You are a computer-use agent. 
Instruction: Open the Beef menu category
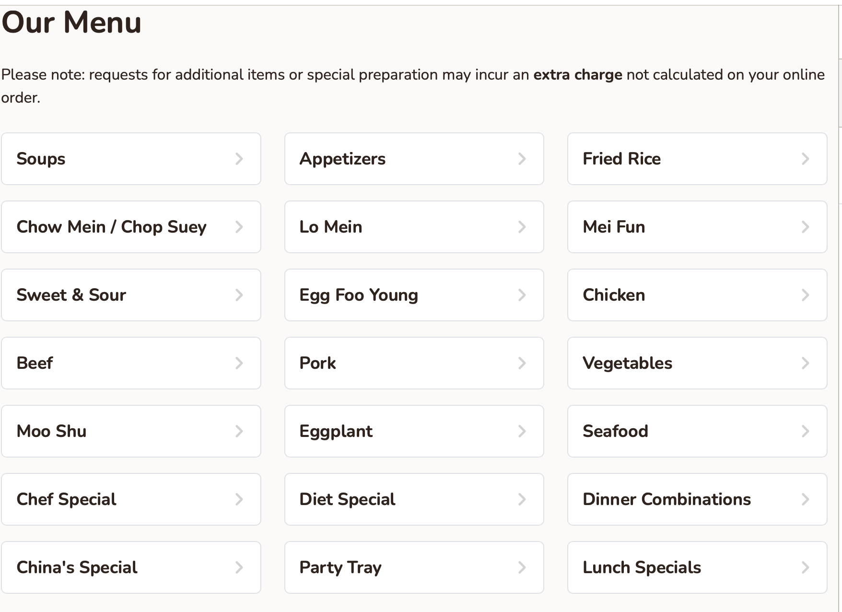tap(131, 363)
